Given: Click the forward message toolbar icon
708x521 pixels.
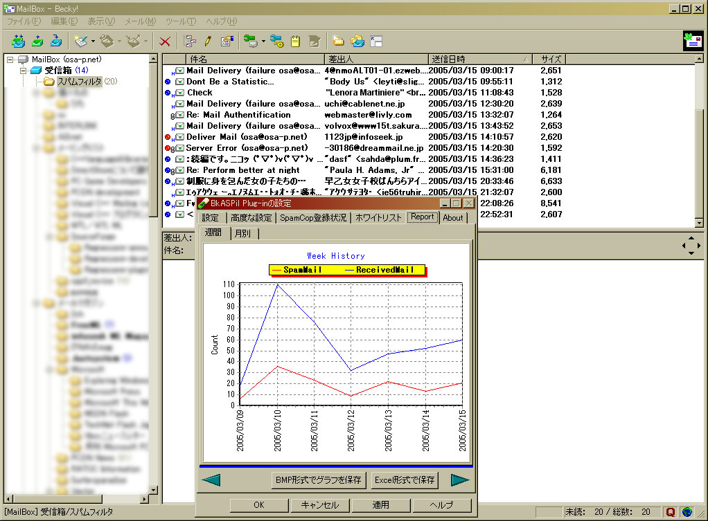Looking at the screenshot, I should click(133, 41).
